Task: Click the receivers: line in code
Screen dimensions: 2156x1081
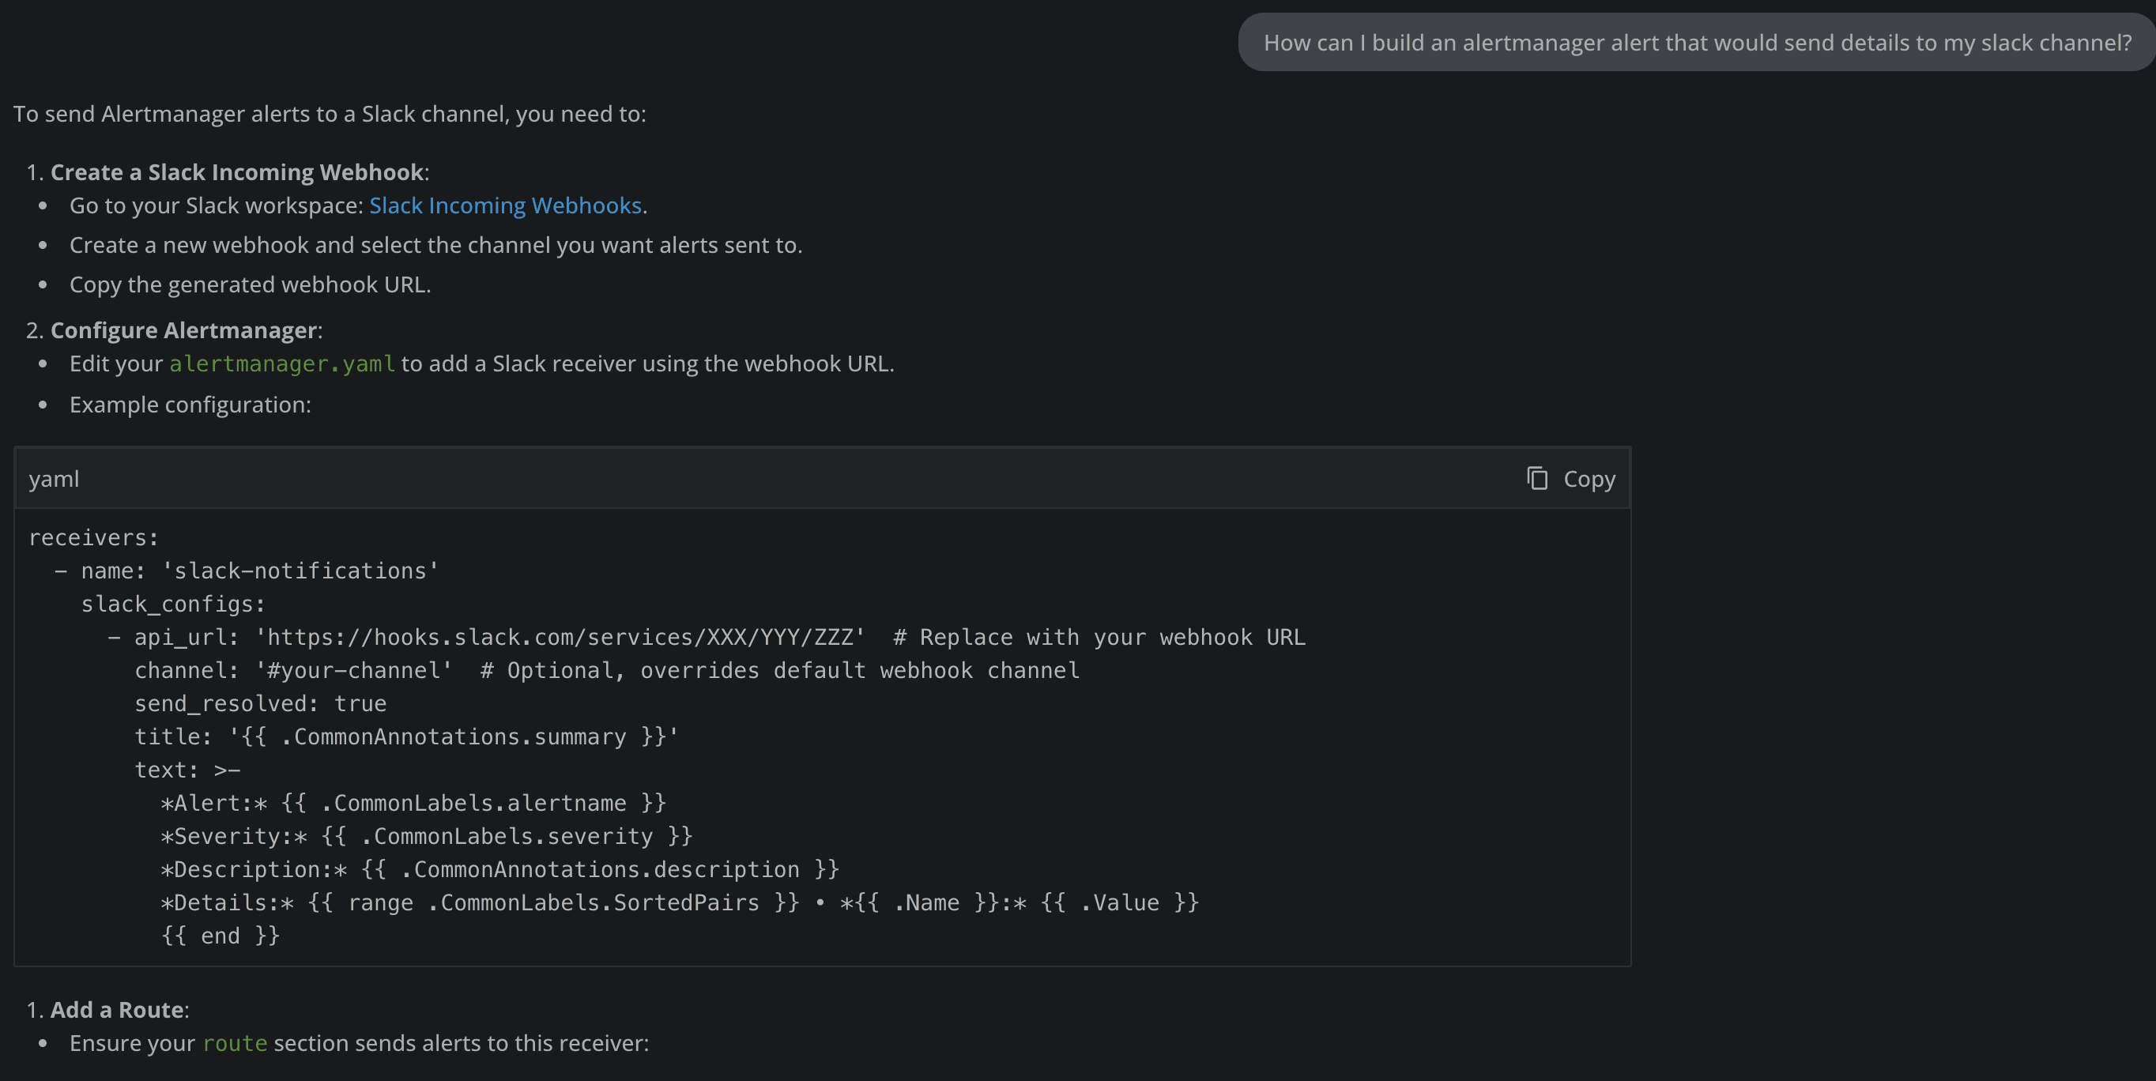Action: pos(93,538)
